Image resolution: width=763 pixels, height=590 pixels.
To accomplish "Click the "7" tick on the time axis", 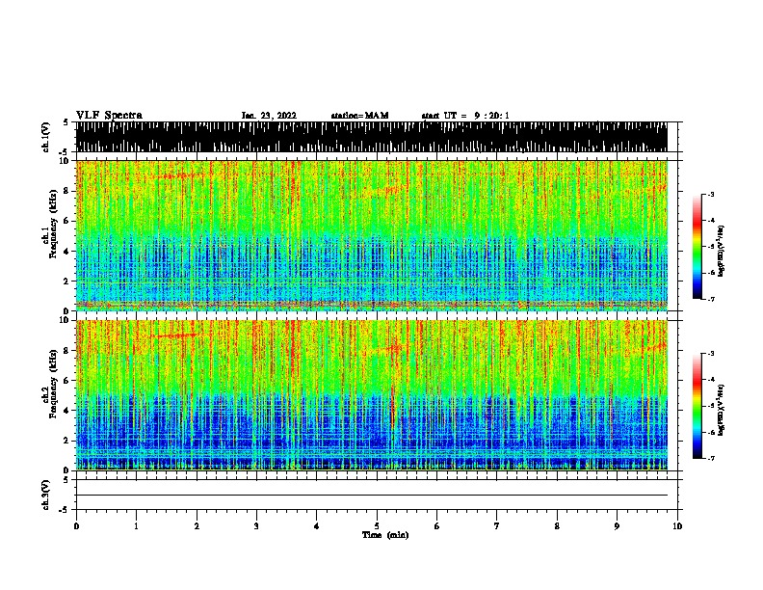I will (497, 526).
